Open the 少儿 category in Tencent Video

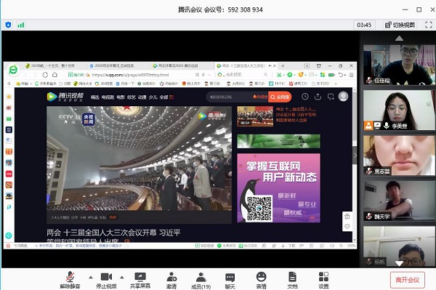[x=153, y=97]
